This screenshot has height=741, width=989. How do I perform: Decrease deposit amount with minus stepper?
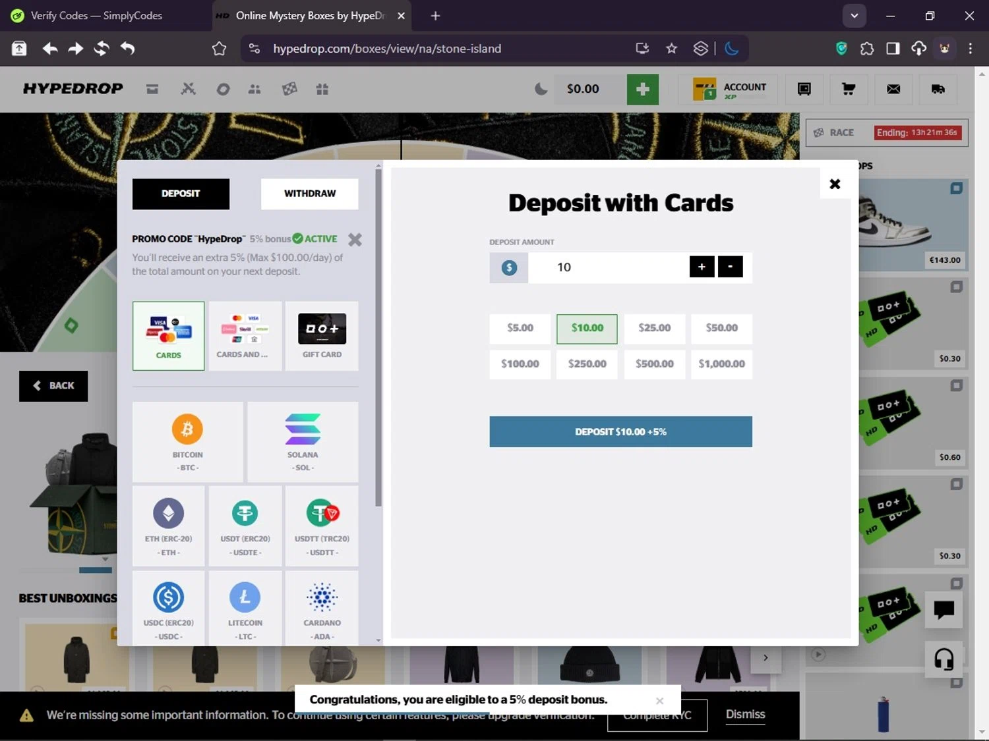(x=731, y=267)
